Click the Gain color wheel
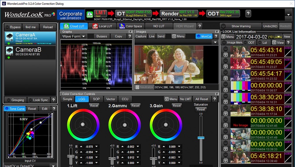 [166, 125]
